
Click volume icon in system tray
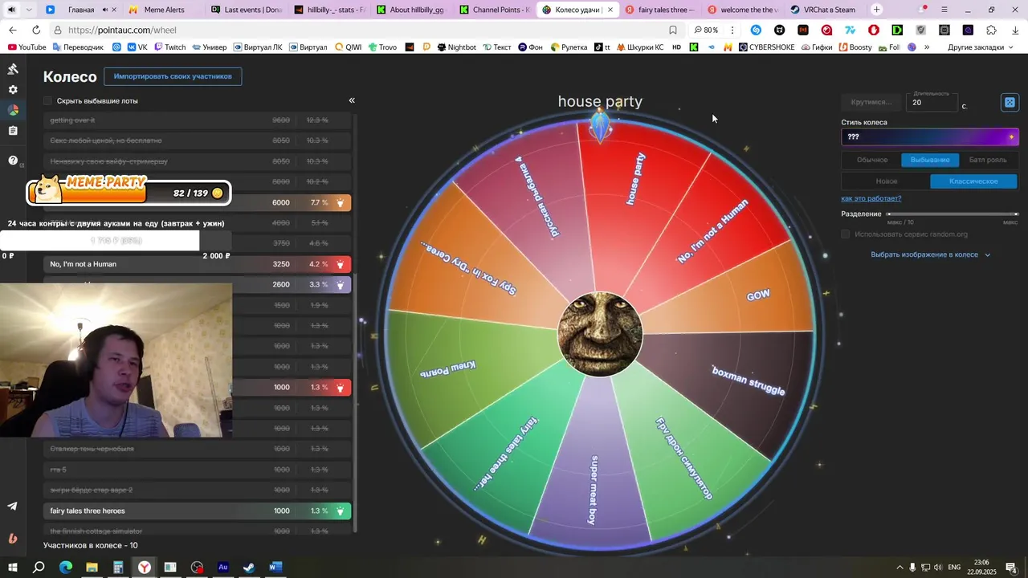click(x=938, y=568)
